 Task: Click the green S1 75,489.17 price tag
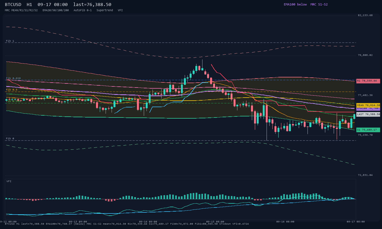pyautogui.click(x=368, y=130)
